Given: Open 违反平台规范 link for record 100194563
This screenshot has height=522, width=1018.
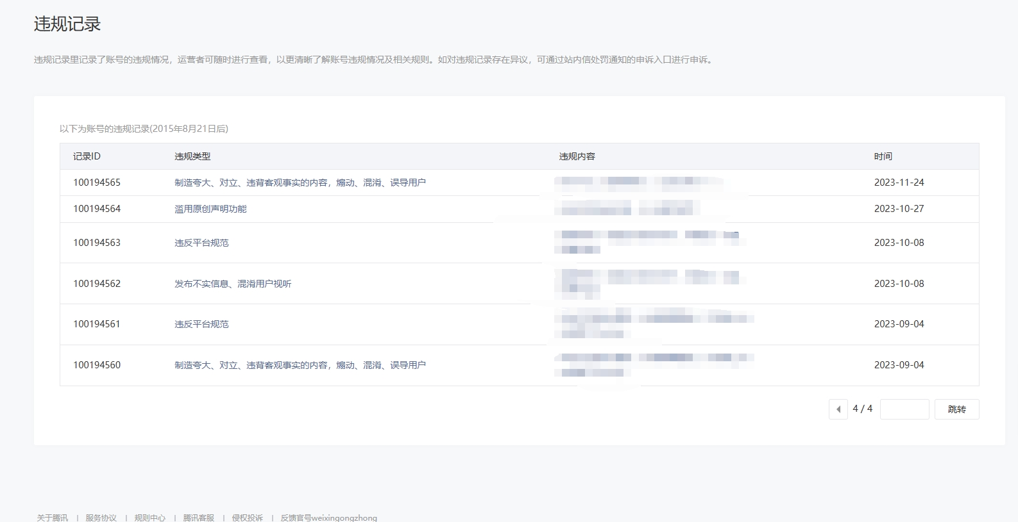Looking at the screenshot, I should [201, 243].
